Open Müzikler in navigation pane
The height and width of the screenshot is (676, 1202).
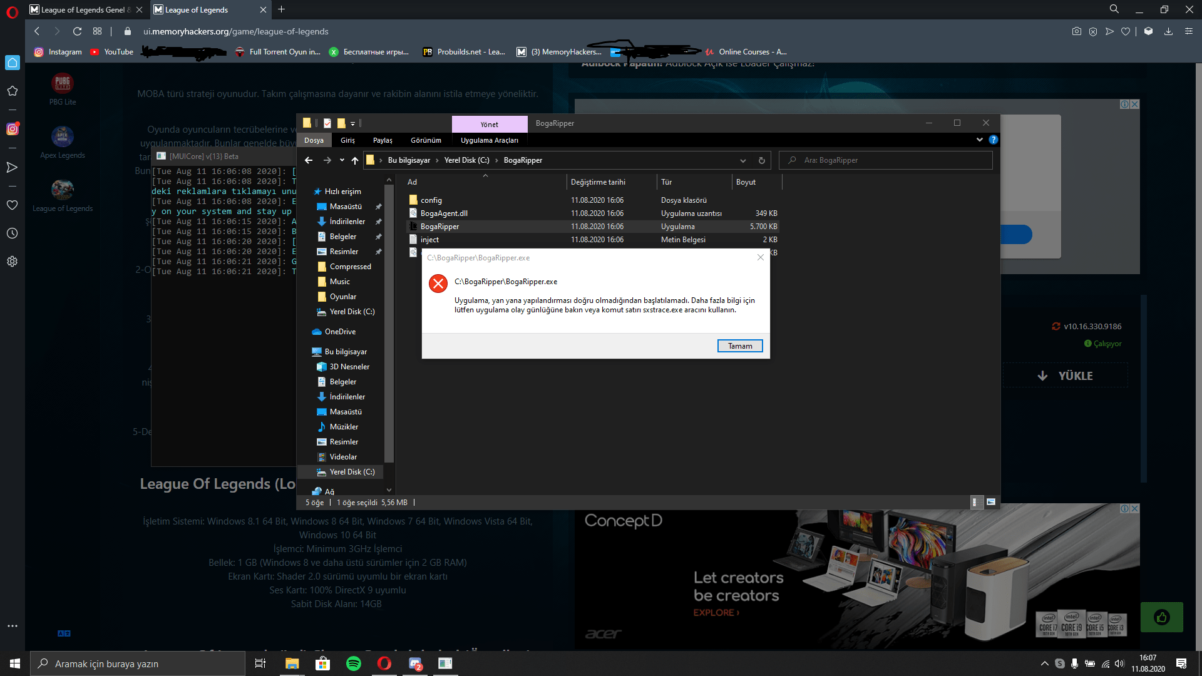click(344, 427)
